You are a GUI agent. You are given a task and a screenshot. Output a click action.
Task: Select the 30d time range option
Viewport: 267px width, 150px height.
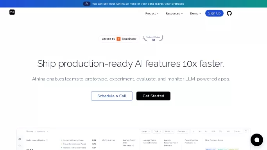click(213, 131)
